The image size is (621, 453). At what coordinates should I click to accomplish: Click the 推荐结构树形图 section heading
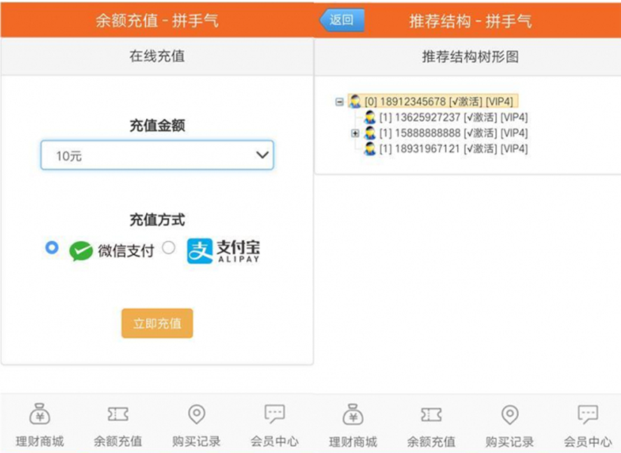(x=471, y=57)
